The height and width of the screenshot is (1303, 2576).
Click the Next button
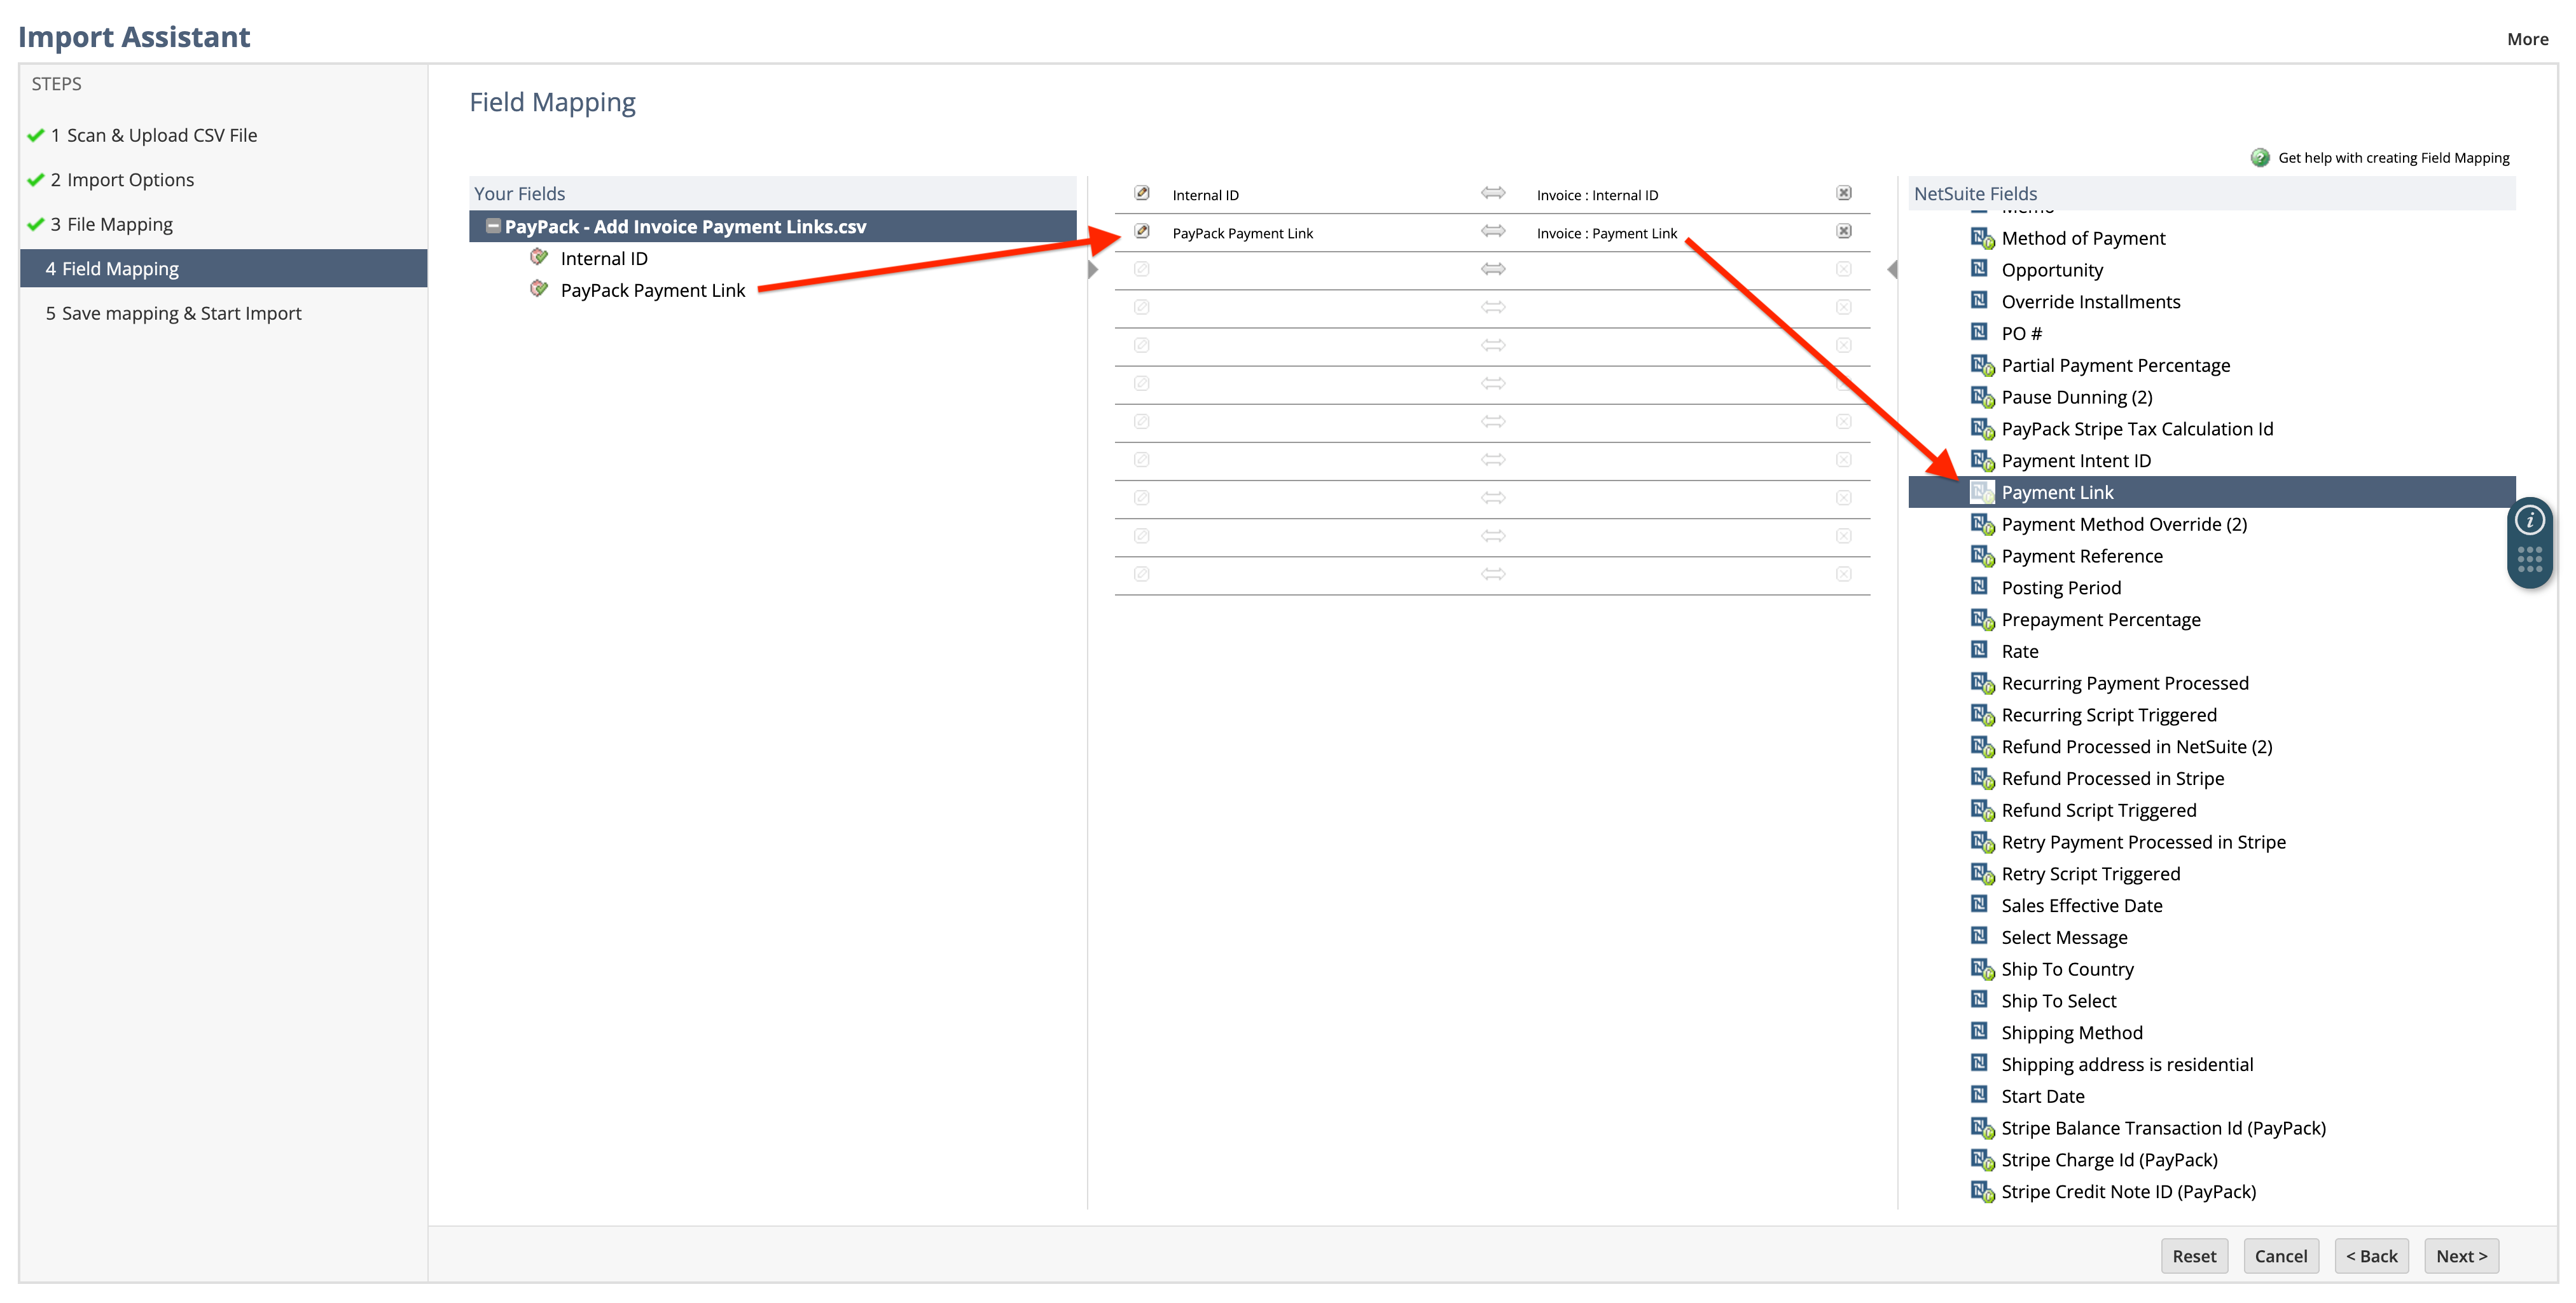(2461, 1256)
